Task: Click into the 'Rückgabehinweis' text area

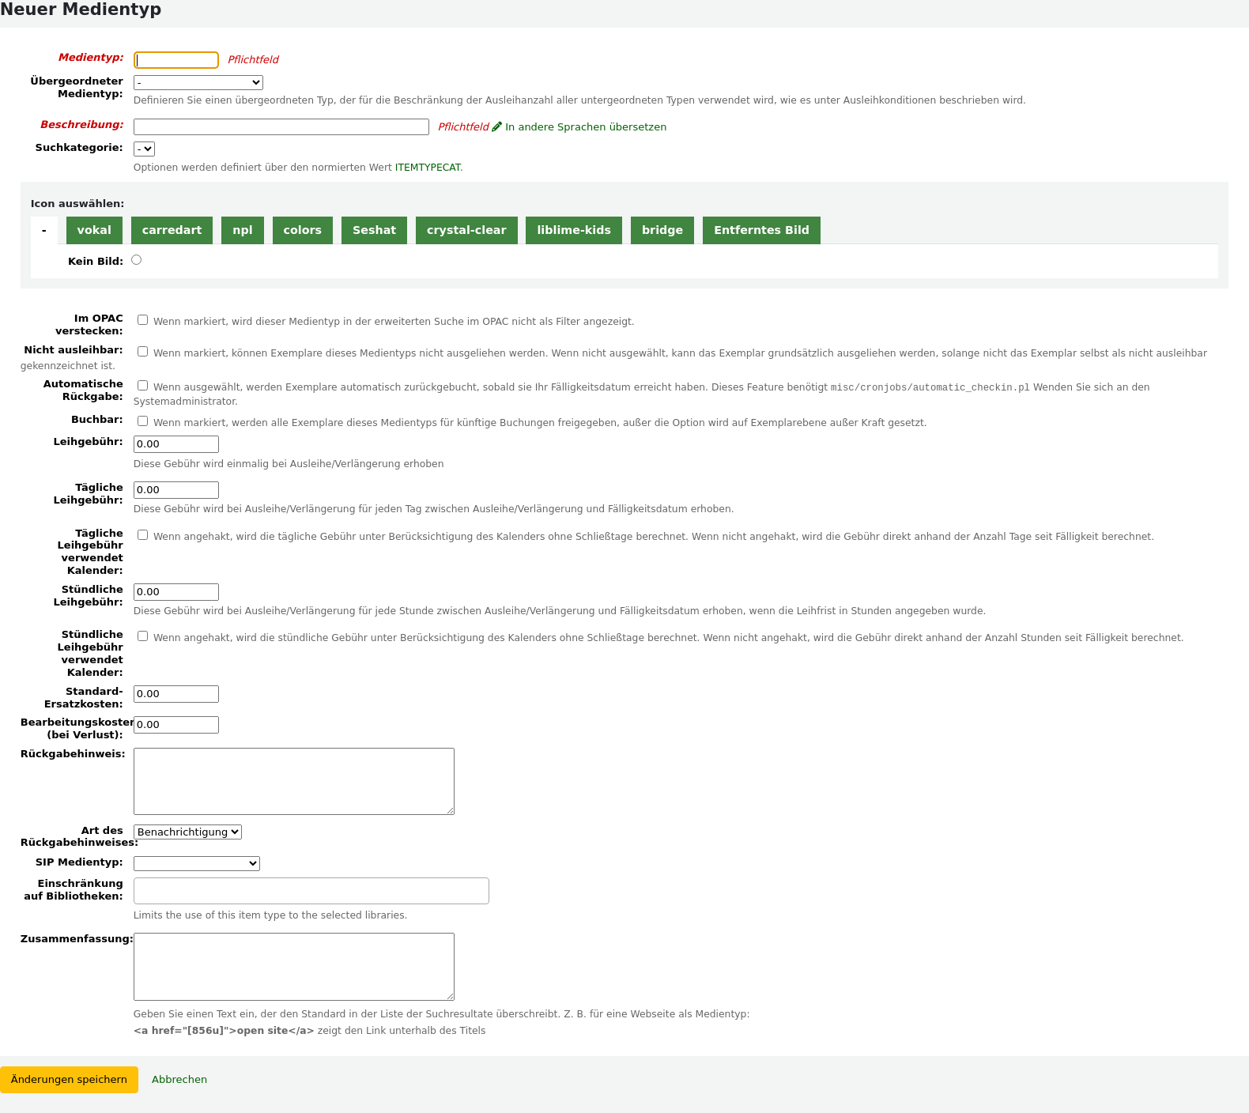Action: tap(294, 781)
